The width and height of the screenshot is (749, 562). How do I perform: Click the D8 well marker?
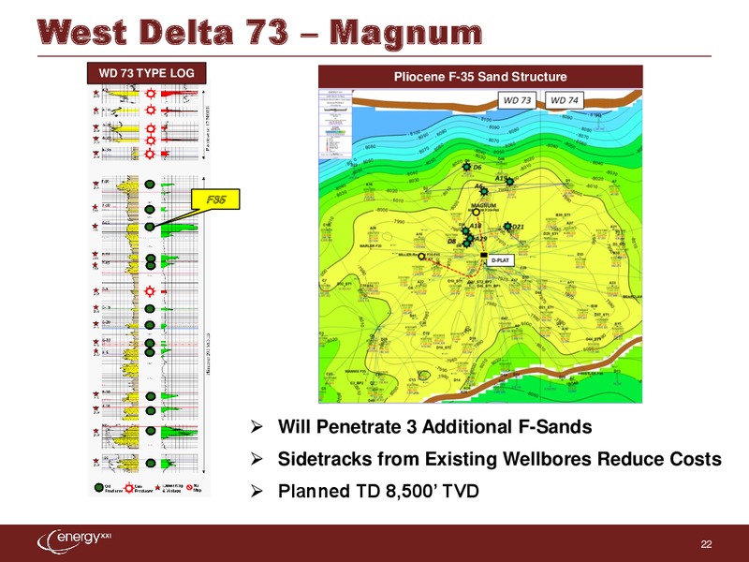coord(466,244)
